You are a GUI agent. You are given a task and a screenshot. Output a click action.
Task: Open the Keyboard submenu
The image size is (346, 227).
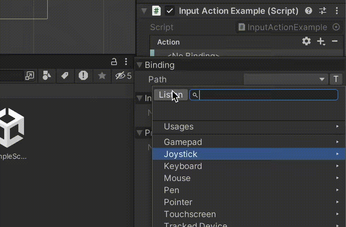[x=183, y=166]
